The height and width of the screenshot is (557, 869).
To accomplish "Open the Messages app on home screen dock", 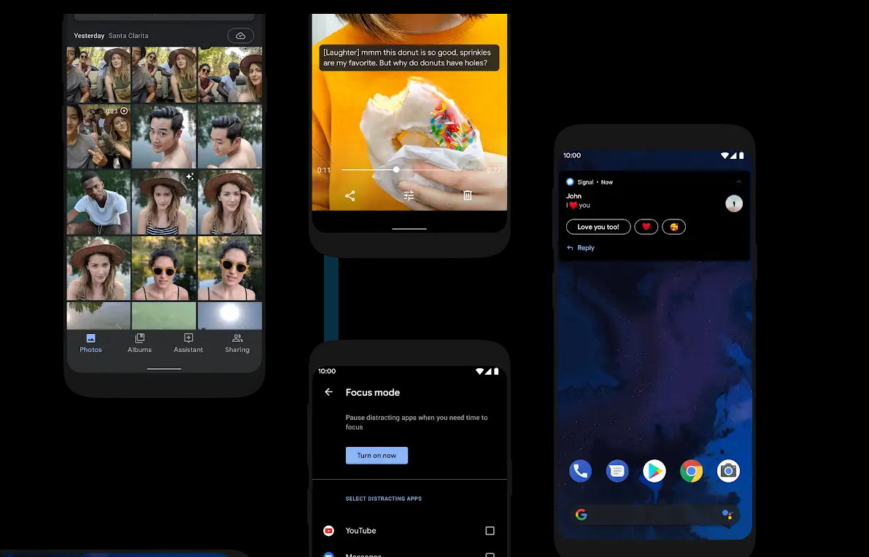I will click(x=617, y=471).
